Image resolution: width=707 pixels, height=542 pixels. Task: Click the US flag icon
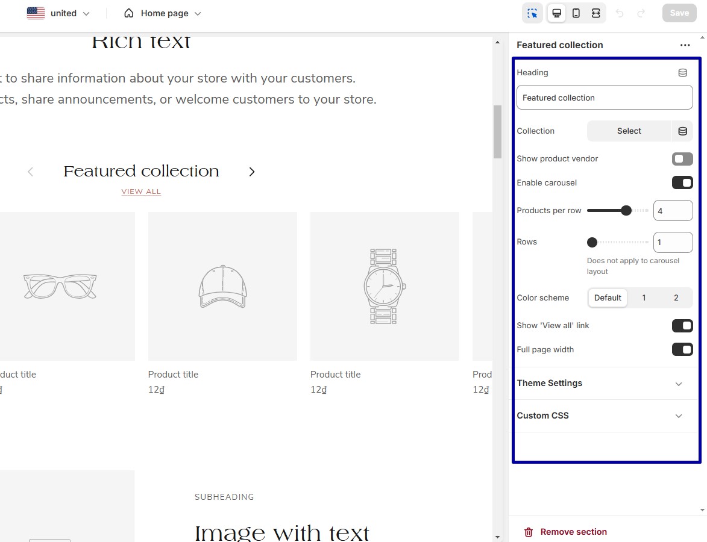point(36,13)
